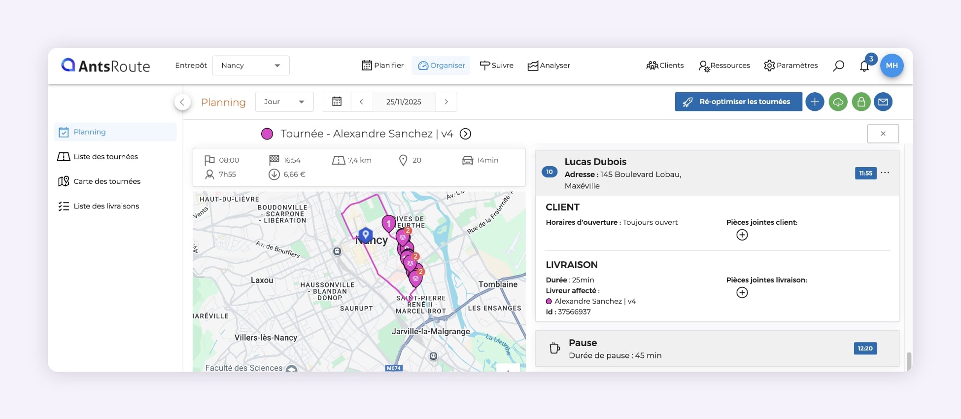
Task: Click the Id : 37566937 text
Action: click(x=568, y=312)
